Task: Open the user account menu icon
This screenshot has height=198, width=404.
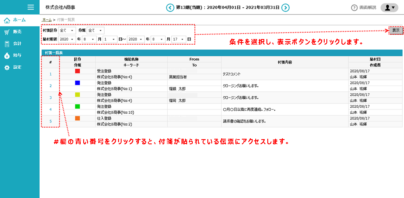Action: coord(389,8)
